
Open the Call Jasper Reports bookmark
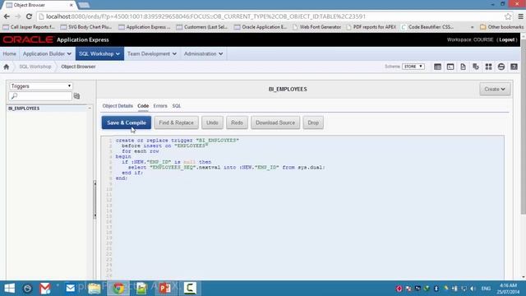click(x=29, y=27)
